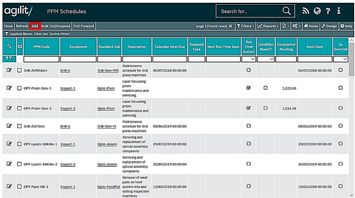The height and width of the screenshot is (198, 355).
Task: Click the PPM Code filter input field
Action: click(x=41, y=59)
